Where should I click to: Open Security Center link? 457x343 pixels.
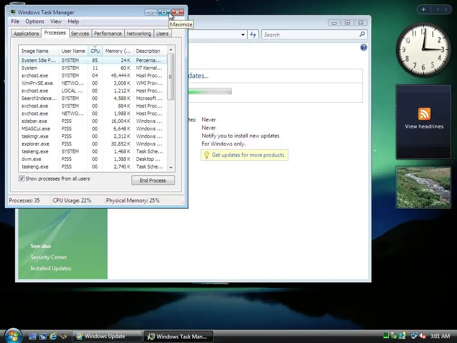tap(48, 257)
